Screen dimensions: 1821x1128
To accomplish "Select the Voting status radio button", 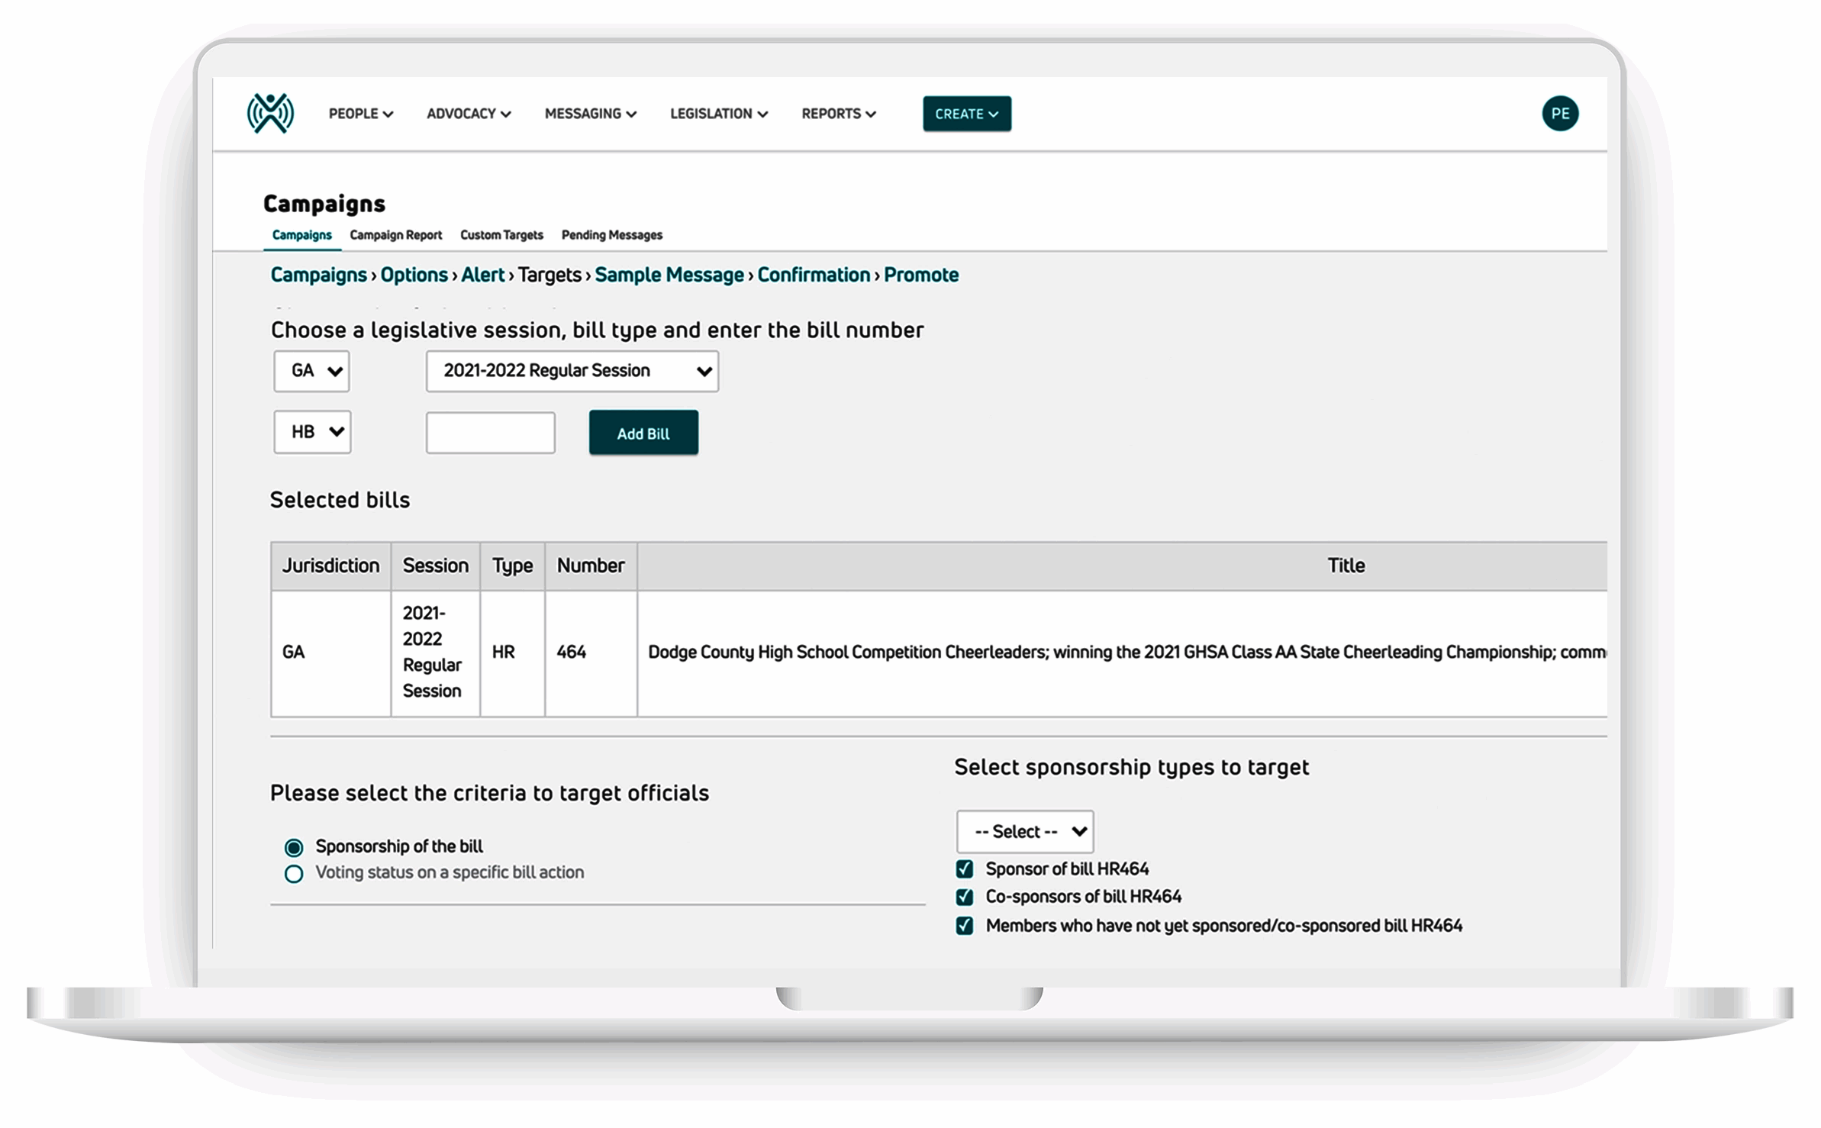I will (x=293, y=873).
